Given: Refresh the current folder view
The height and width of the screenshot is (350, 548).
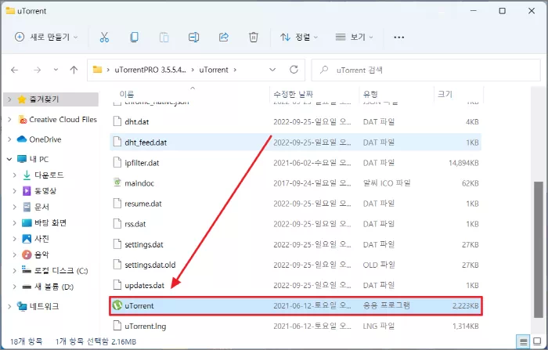Looking at the screenshot, I should coord(294,70).
